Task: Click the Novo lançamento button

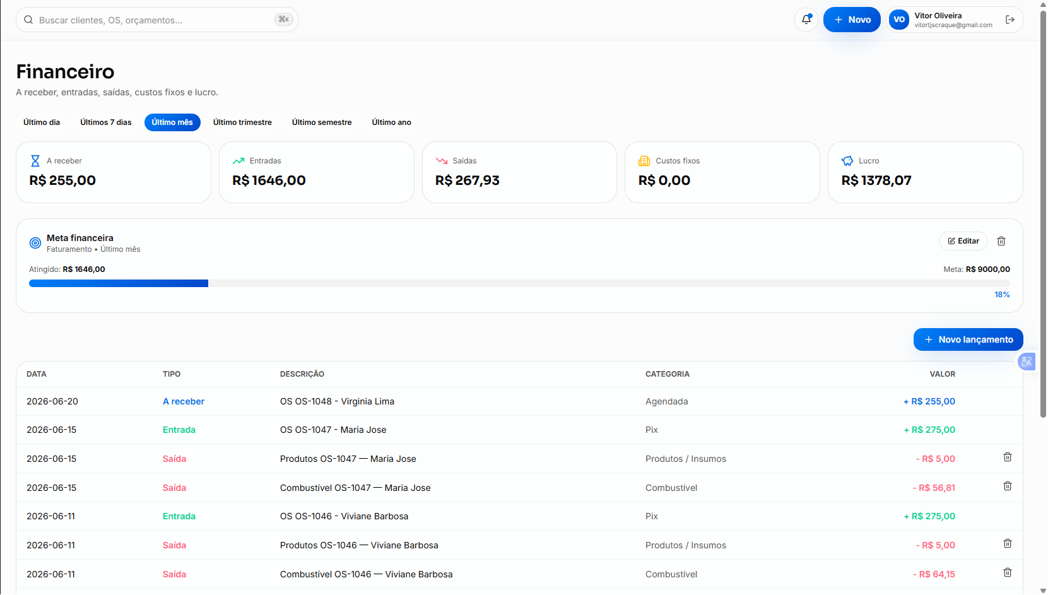Action: tap(968, 339)
